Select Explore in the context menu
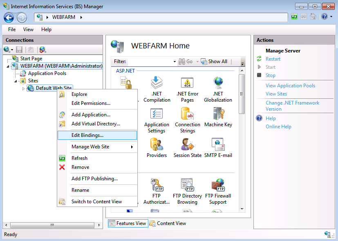This screenshot has height=241, width=338. [x=97, y=94]
